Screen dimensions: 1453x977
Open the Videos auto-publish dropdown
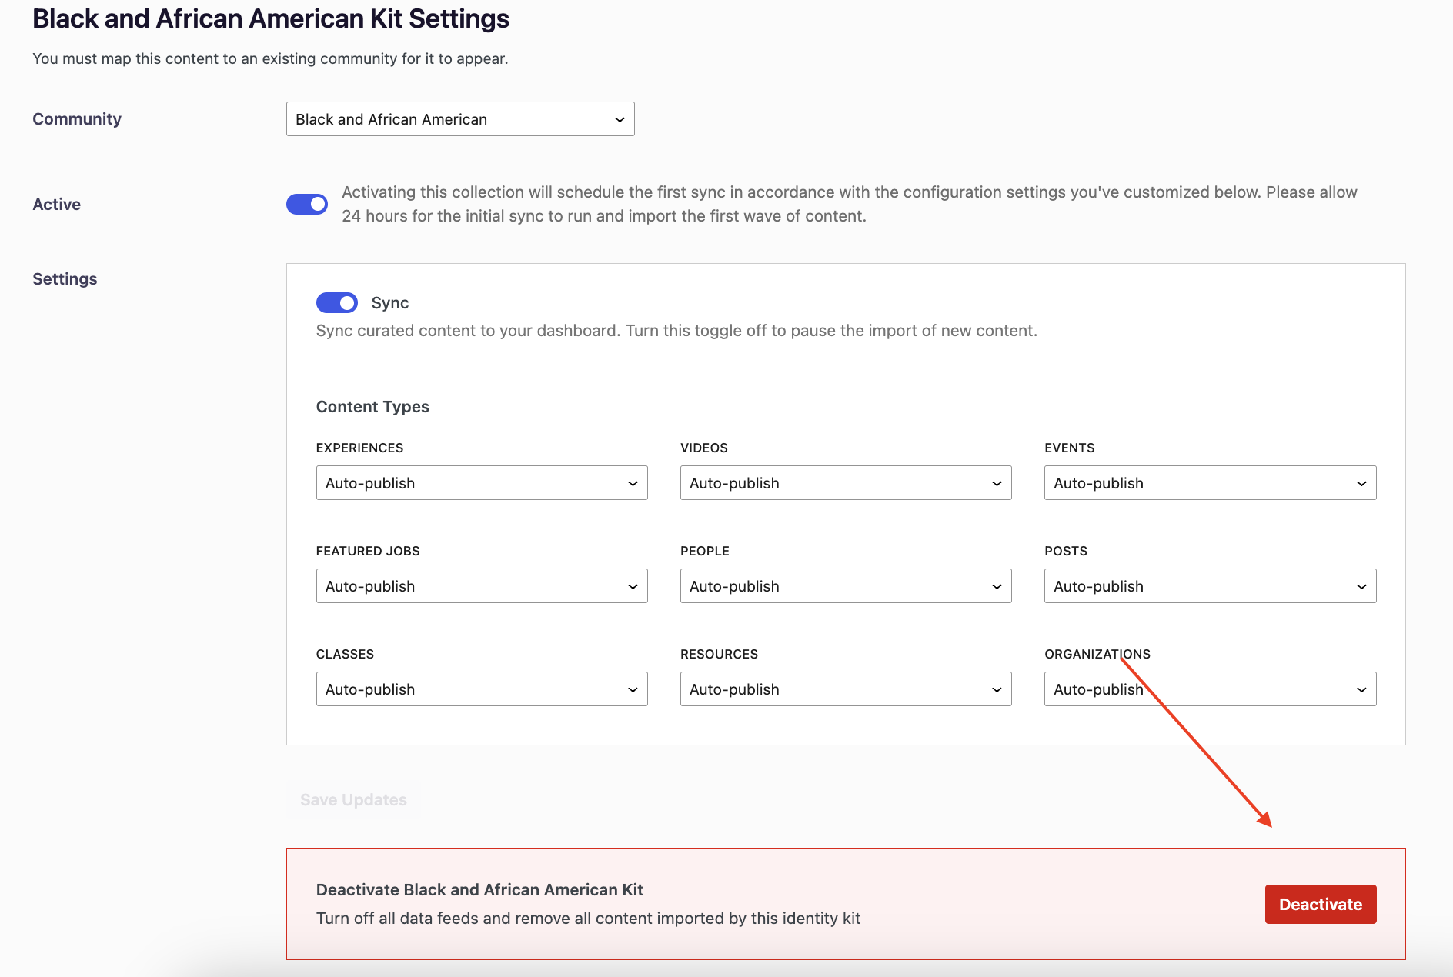(845, 482)
